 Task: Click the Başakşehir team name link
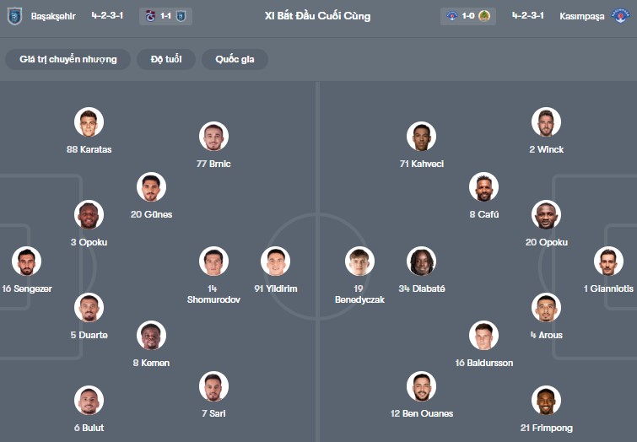click(x=51, y=15)
